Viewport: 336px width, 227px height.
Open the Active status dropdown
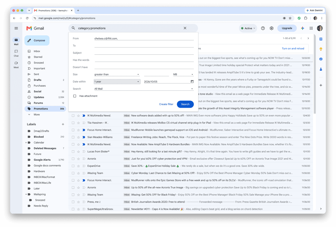pyautogui.click(x=248, y=28)
